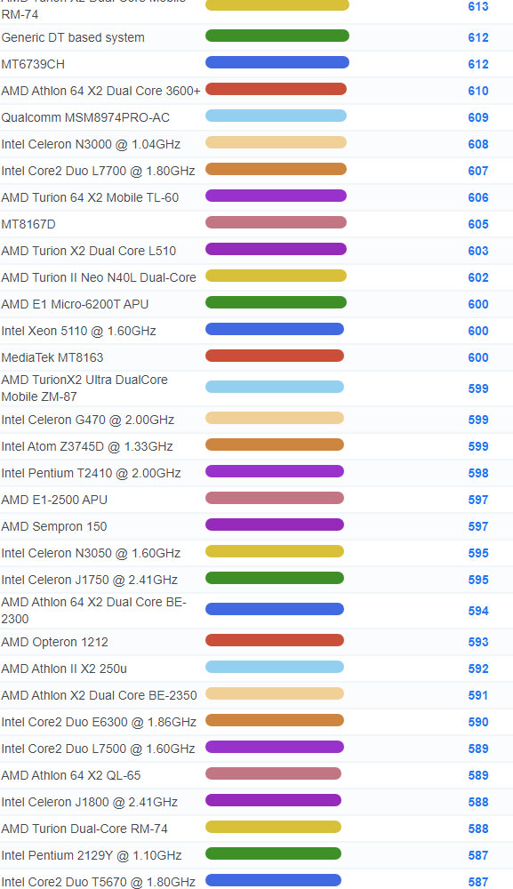Viewport: 513px width, 889px height.
Task: Open the Generic DT based system entry
Action: tap(73, 38)
